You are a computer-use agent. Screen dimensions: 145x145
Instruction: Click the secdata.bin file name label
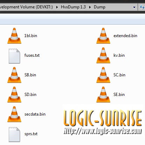pos(35,114)
